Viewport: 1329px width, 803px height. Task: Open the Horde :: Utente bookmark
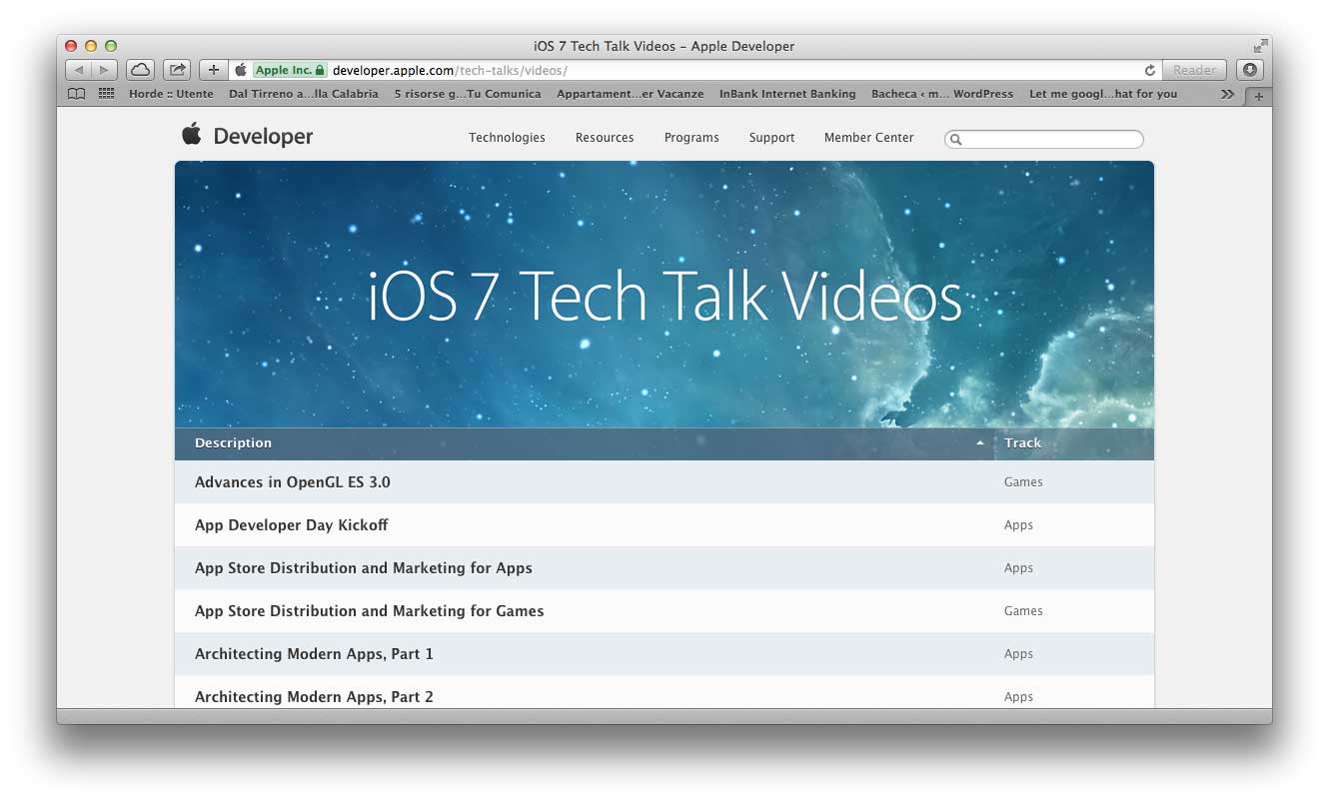tap(171, 94)
